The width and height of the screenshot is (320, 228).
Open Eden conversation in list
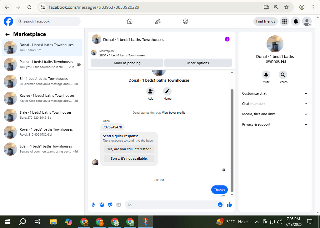[x=42, y=149]
